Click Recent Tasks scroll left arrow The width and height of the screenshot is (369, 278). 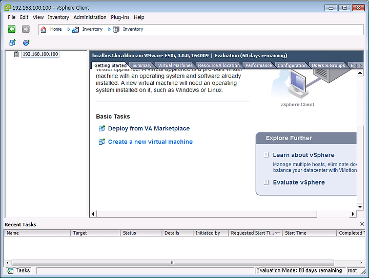point(8,263)
